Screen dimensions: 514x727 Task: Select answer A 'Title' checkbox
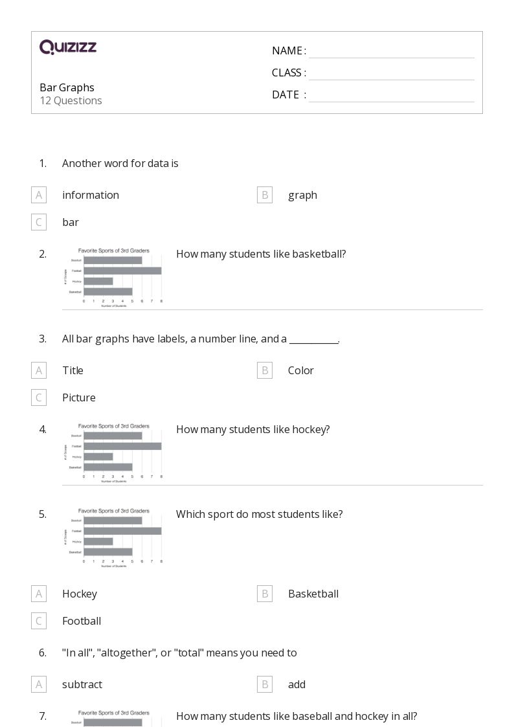[39, 370]
